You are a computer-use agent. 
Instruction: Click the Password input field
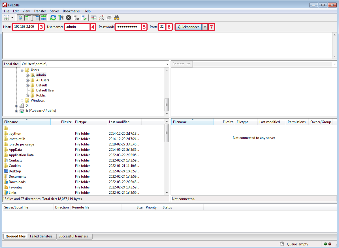(128, 27)
